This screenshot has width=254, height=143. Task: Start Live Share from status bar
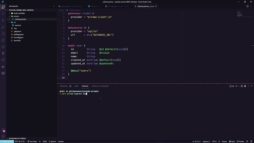[x=32, y=141]
